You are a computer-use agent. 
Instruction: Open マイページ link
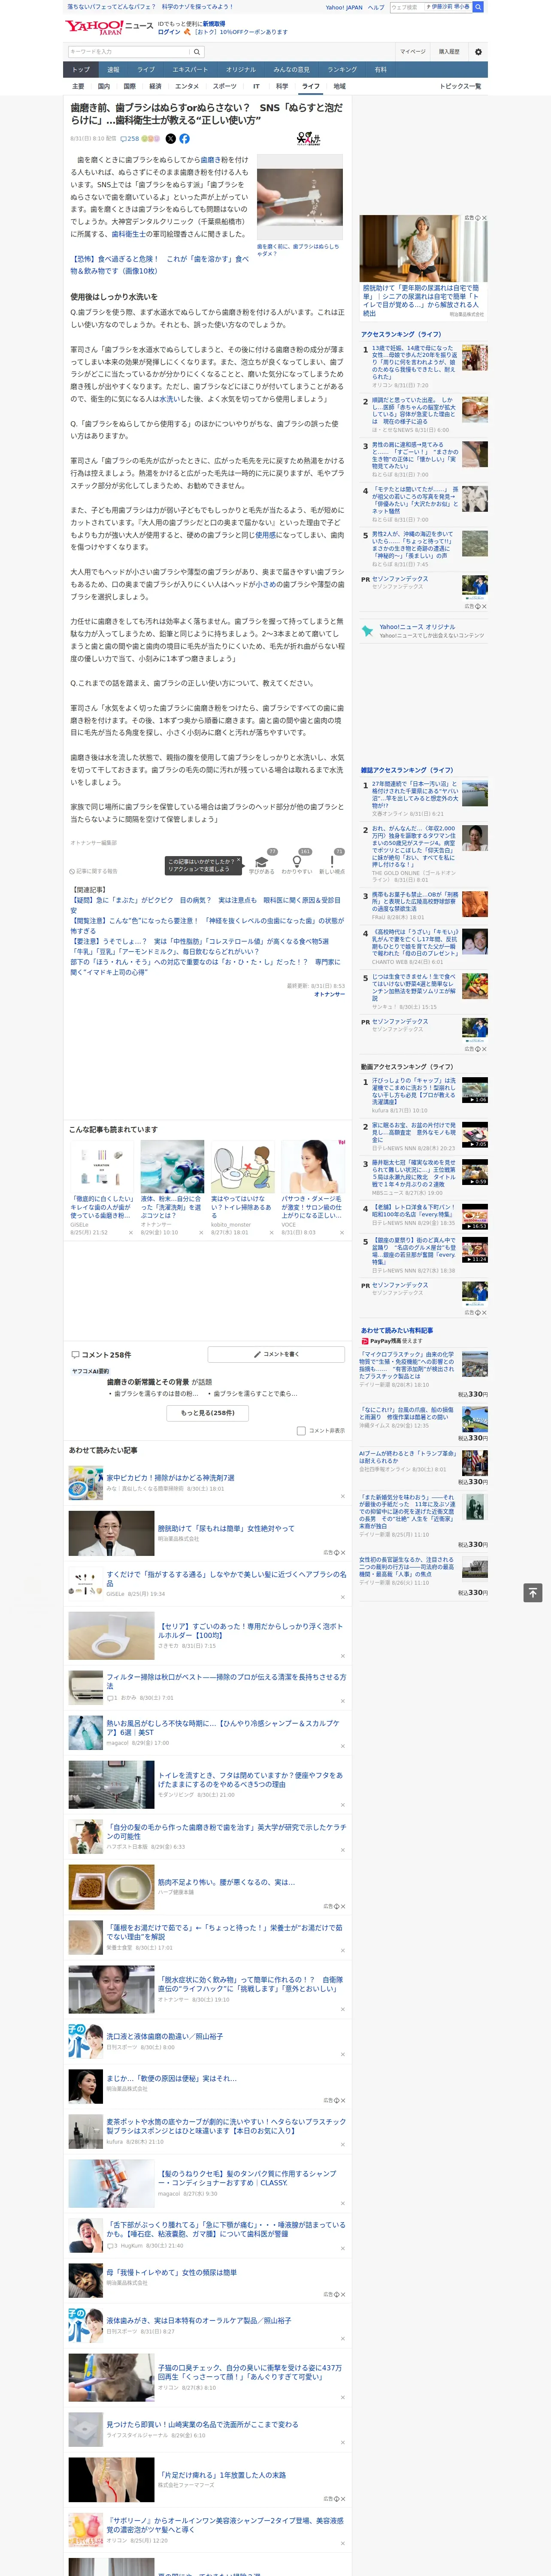(x=413, y=52)
